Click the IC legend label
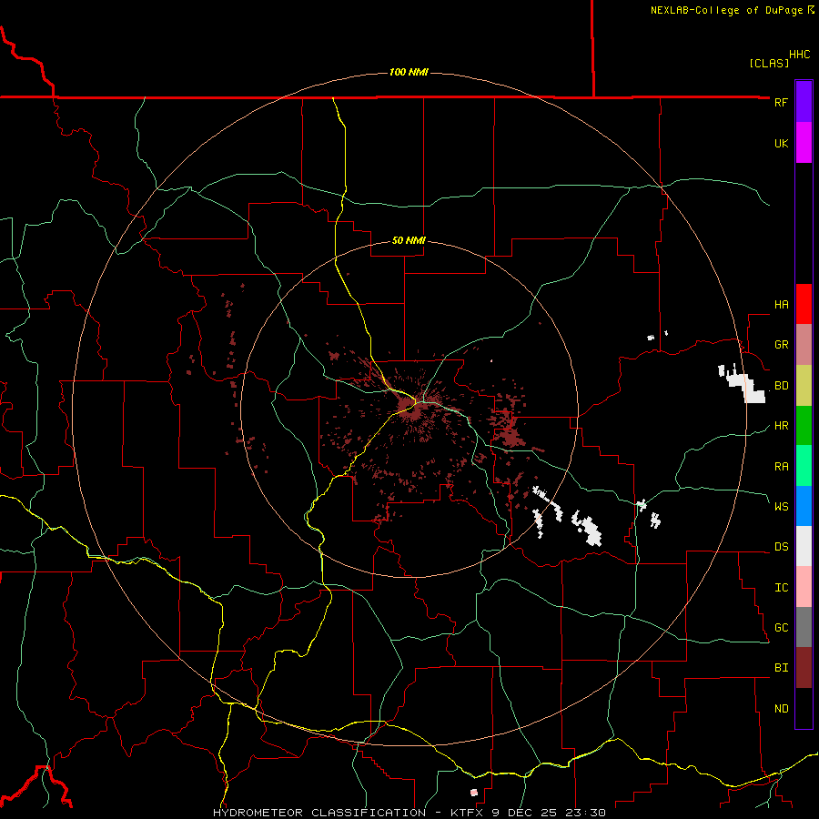The image size is (819, 819). 781,587
